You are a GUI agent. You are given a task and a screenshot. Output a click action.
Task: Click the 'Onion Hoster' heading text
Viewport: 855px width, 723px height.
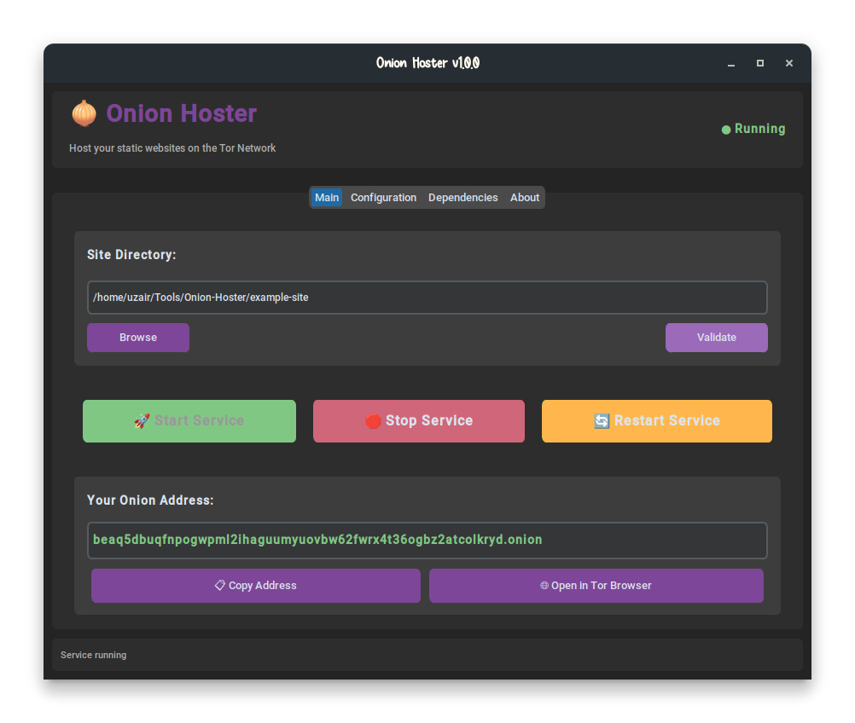point(181,113)
